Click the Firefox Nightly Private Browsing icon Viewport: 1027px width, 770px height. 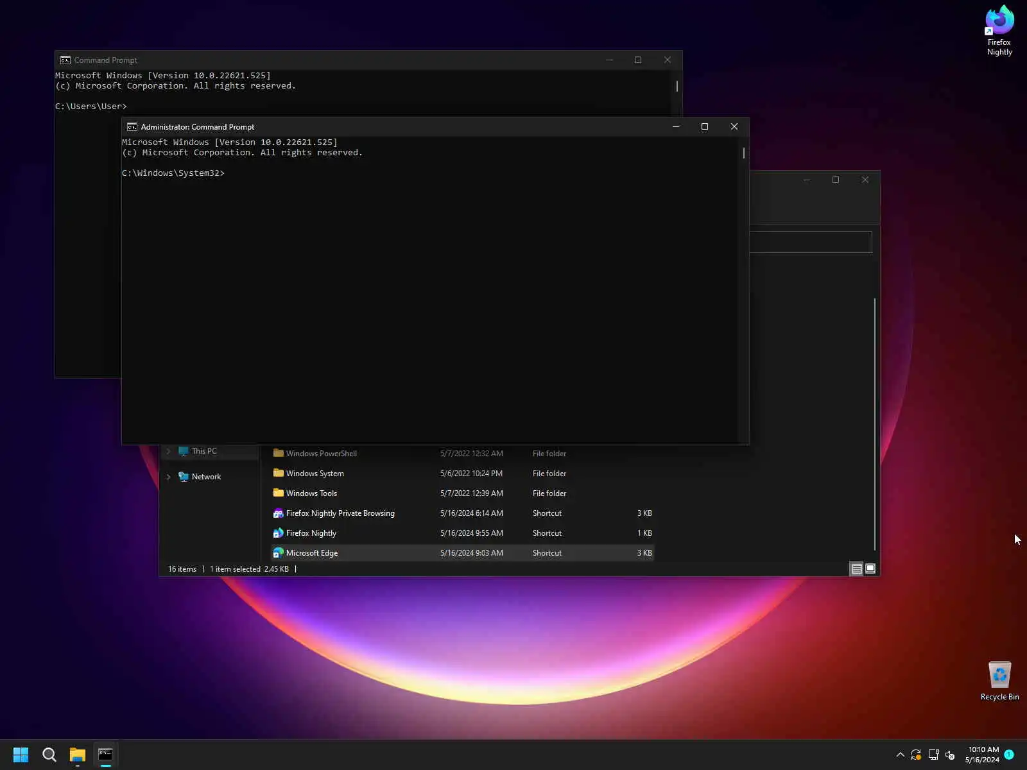click(x=279, y=513)
